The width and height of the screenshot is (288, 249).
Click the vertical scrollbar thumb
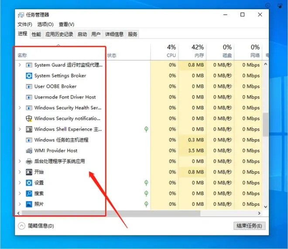click(265, 125)
